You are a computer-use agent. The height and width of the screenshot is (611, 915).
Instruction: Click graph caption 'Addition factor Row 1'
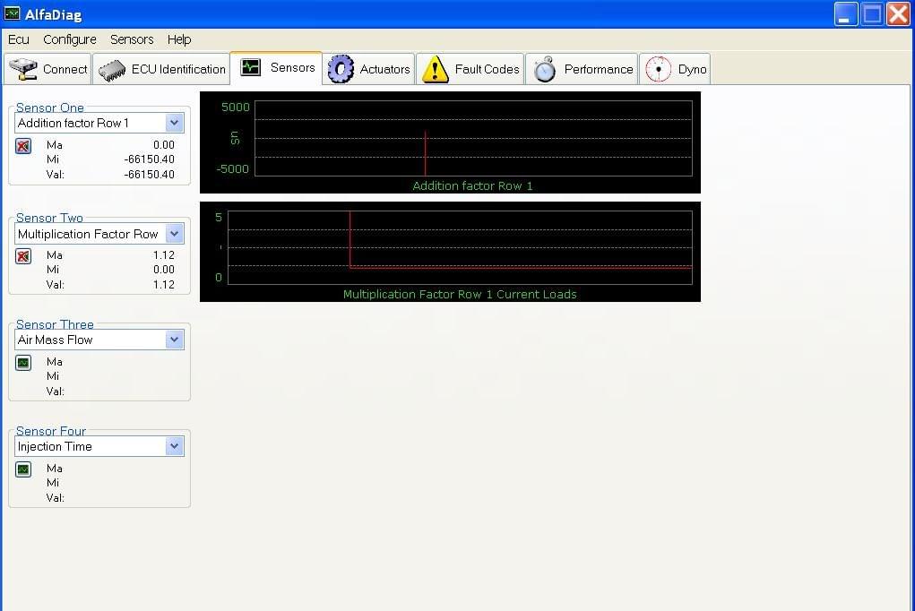pos(472,186)
